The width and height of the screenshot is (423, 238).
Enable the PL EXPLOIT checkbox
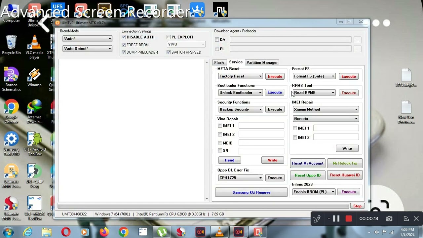[169, 37]
